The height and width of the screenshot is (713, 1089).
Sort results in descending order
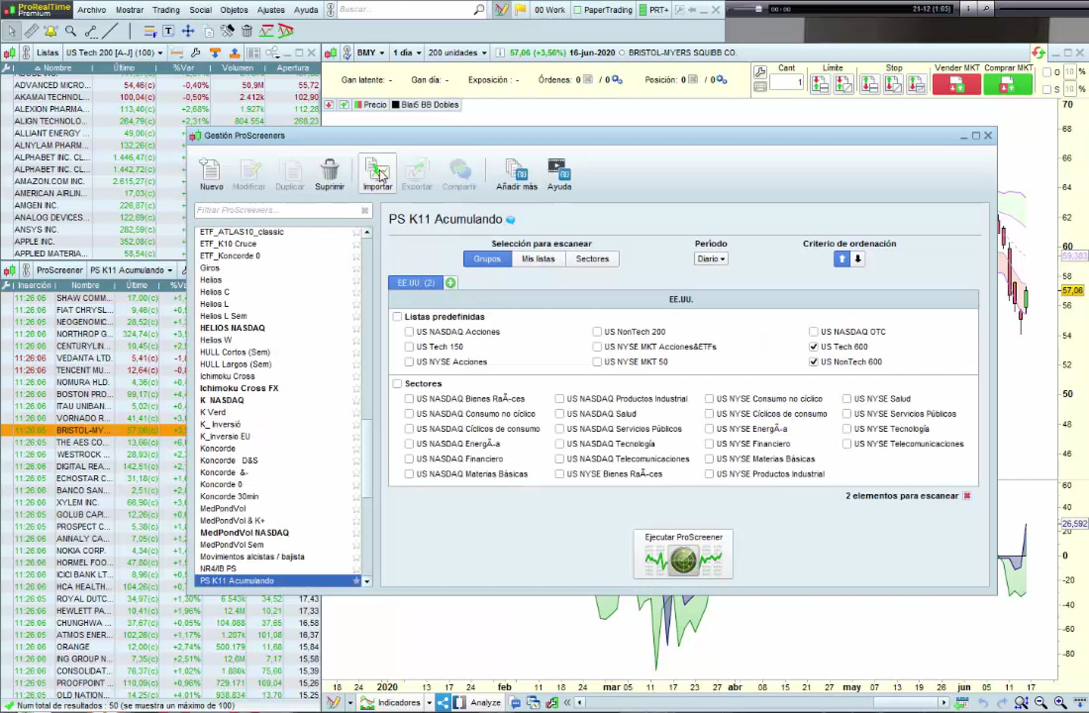(858, 259)
